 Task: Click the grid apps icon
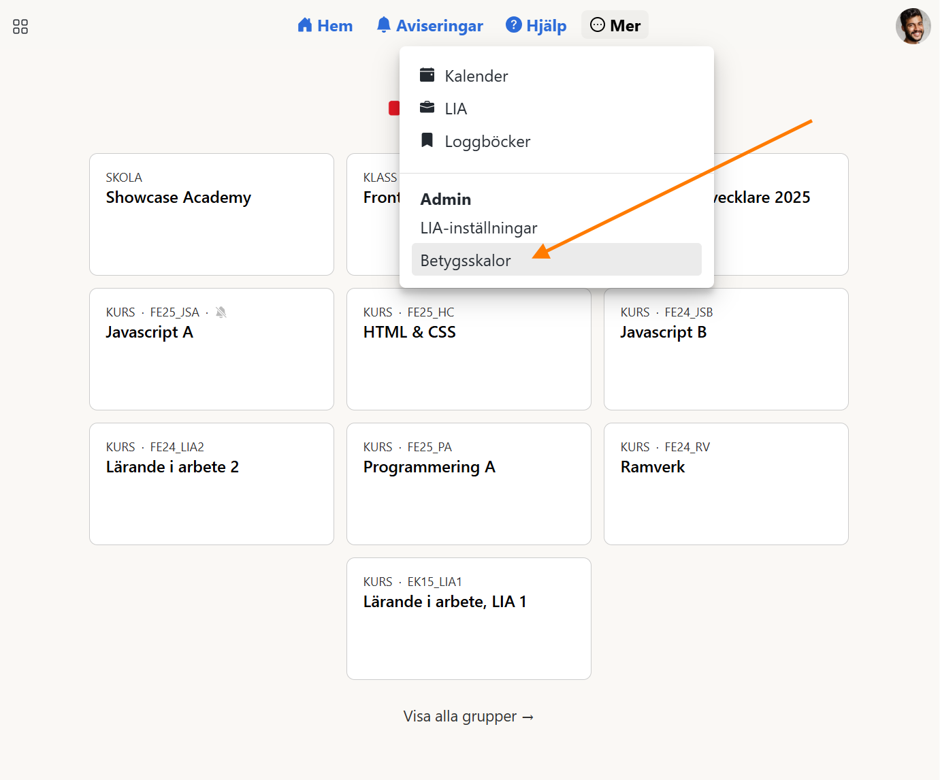tap(20, 27)
